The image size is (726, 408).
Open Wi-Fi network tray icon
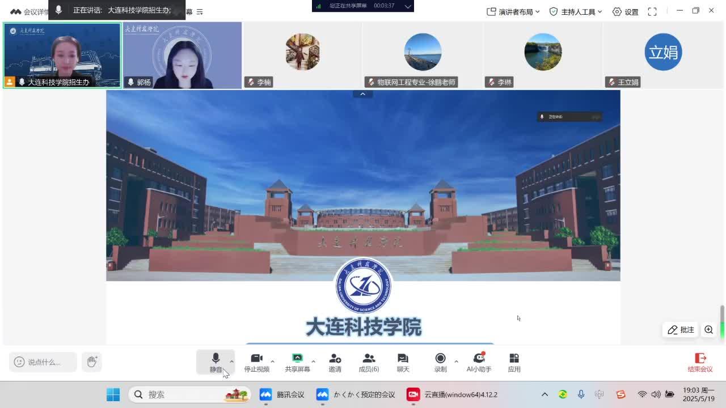(x=642, y=394)
